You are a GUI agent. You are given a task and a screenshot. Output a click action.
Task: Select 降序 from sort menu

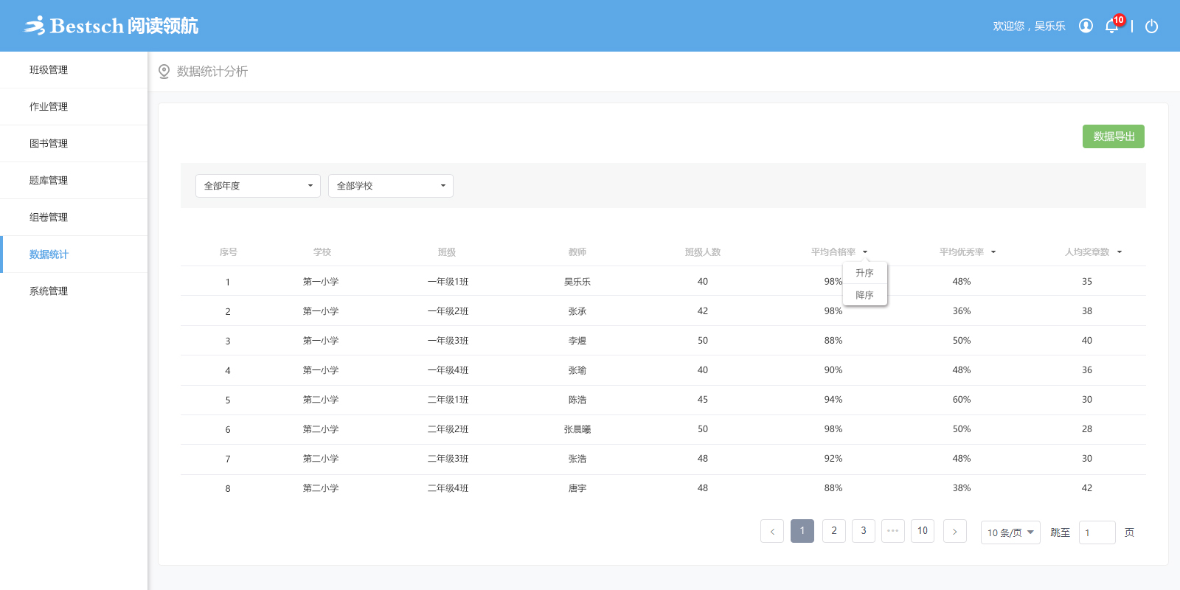864,295
